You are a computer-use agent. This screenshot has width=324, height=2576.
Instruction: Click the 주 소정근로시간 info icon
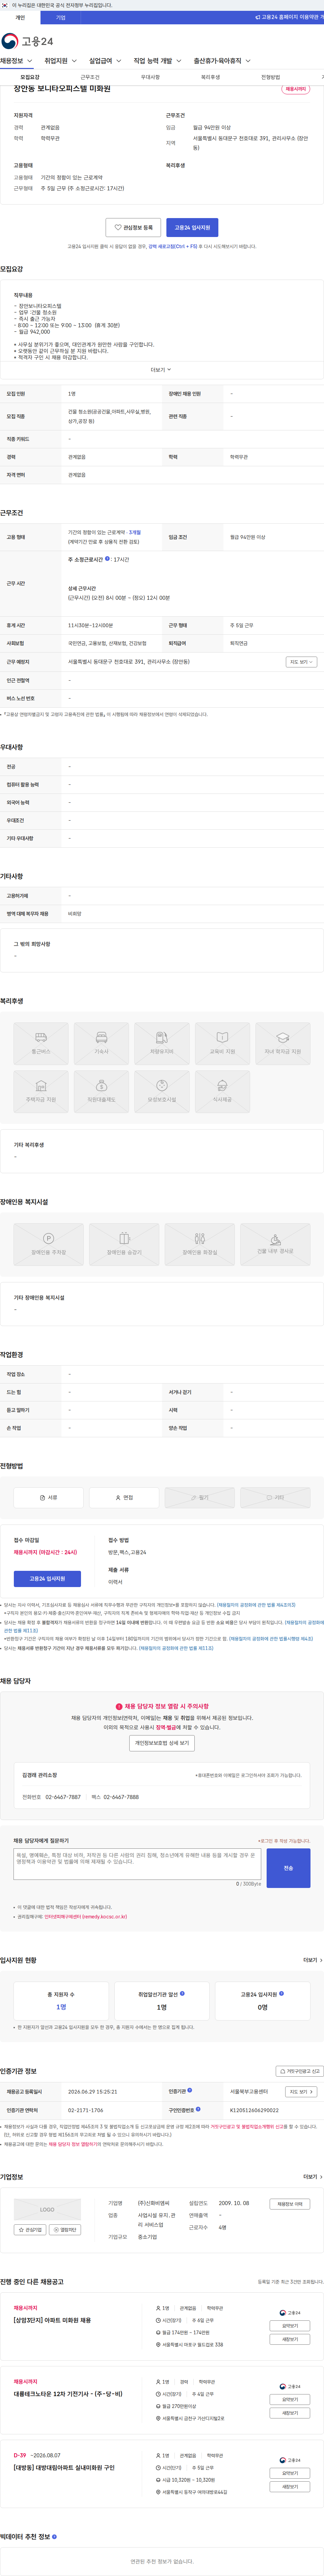click(x=108, y=559)
